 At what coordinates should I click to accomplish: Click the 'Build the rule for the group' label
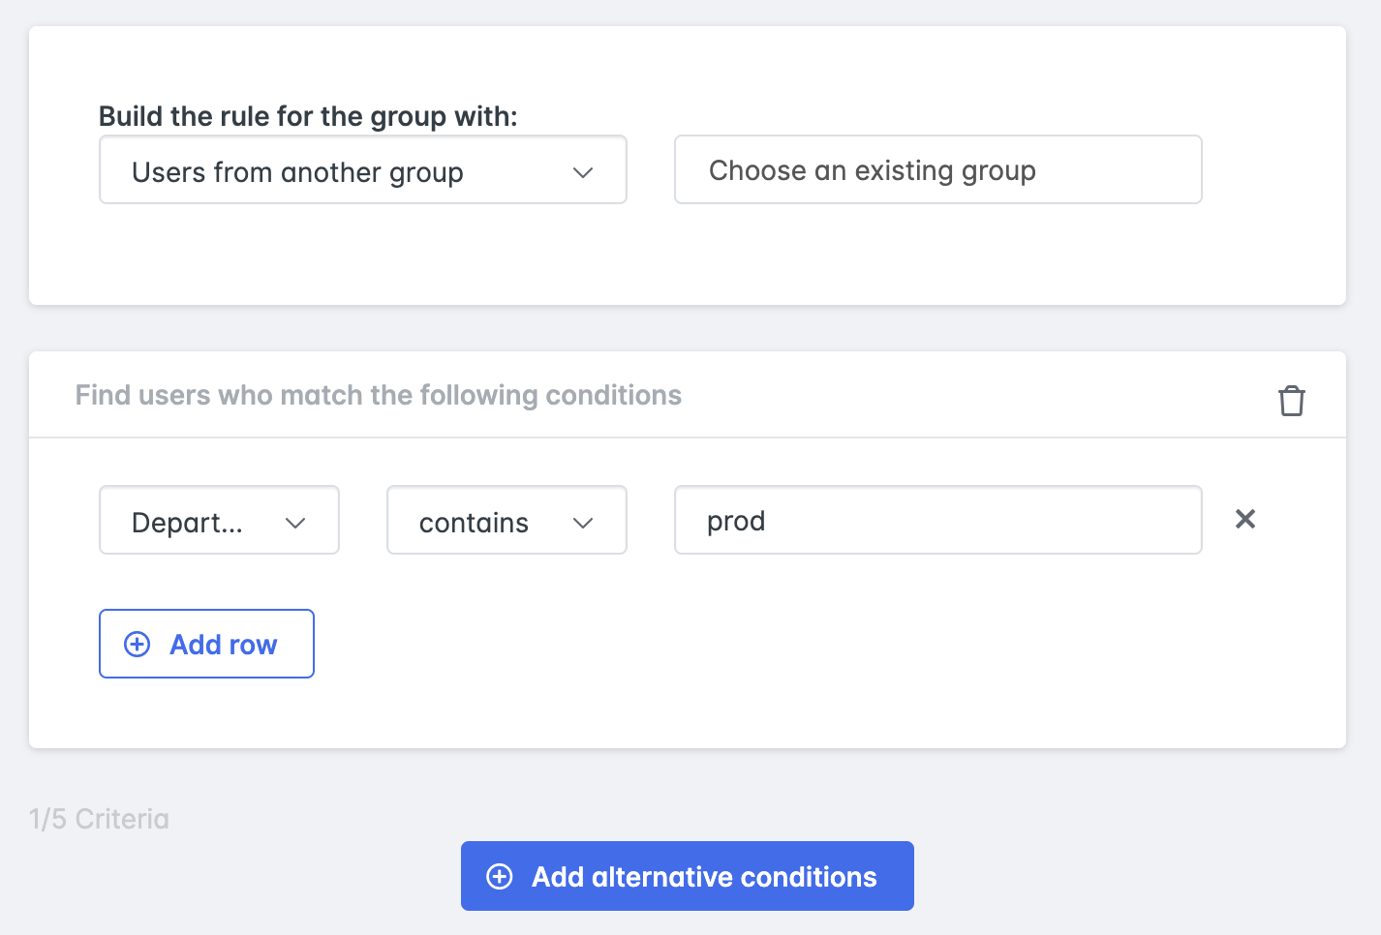(307, 115)
